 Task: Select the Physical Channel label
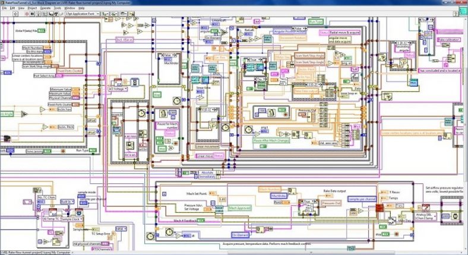(61, 98)
